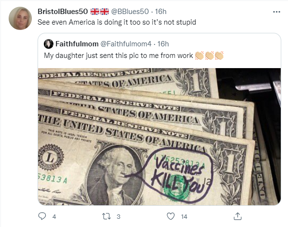Open Faithfulmom's small profile avatar

coord(49,44)
